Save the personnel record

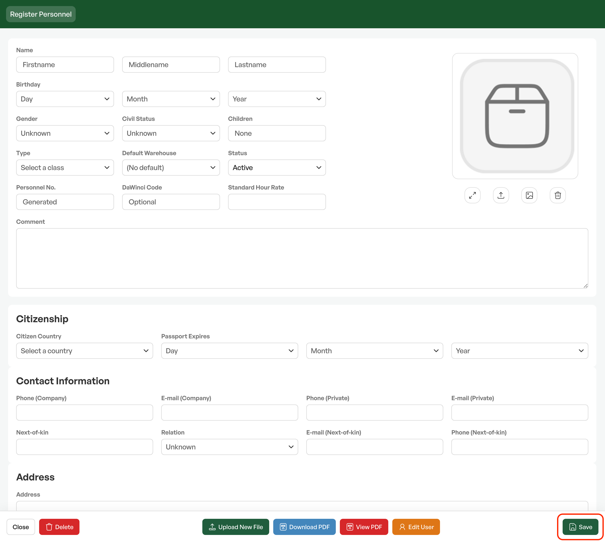[580, 527]
